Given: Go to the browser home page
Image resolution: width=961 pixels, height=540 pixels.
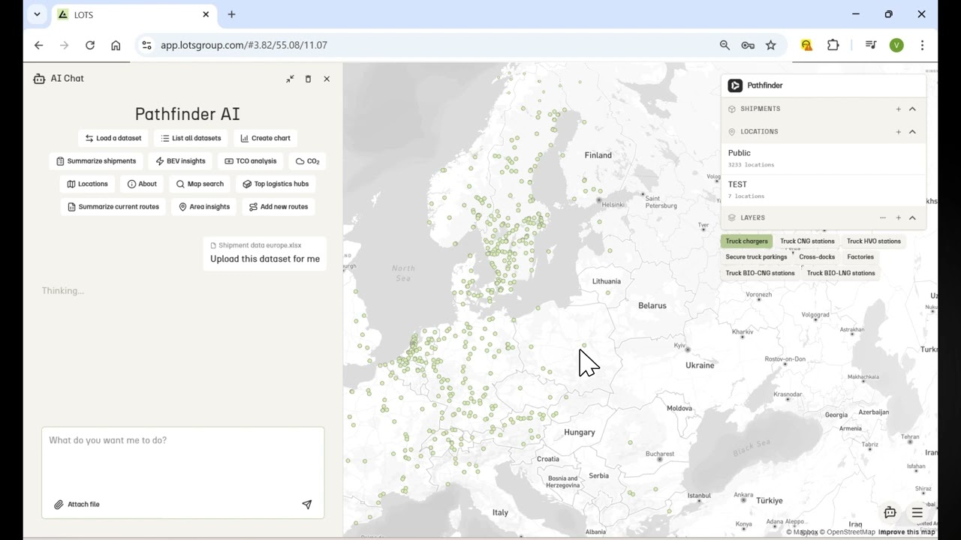Looking at the screenshot, I should [x=116, y=45].
